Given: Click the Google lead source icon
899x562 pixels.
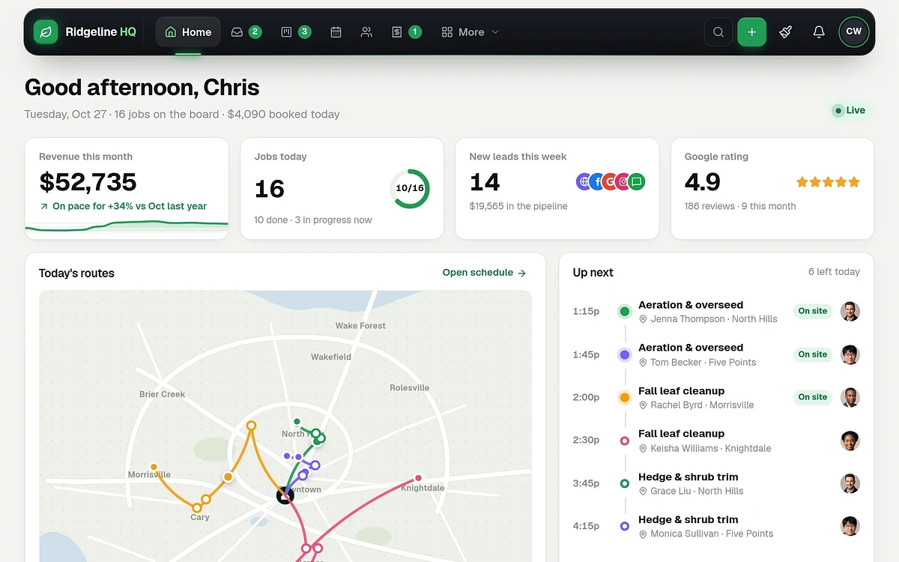Looking at the screenshot, I should click(x=611, y=181).
